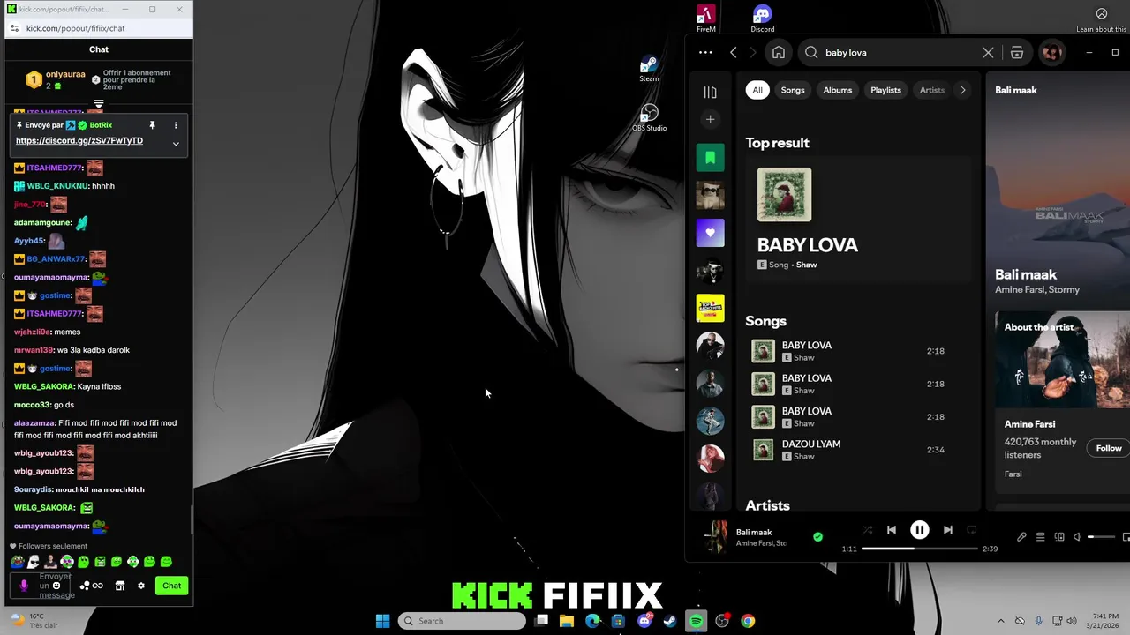This screenshot has height=635, width=1130.
Task: Select the All filter chip
Action: [x=757, y=90]
